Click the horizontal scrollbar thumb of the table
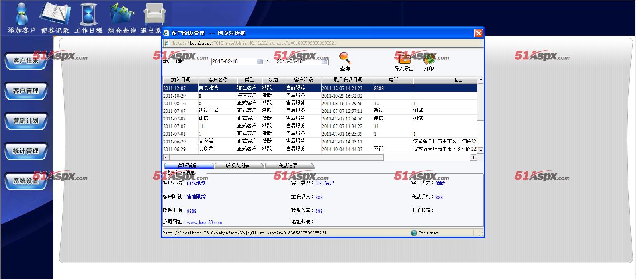Screen dimensions: 636x279 276,157
